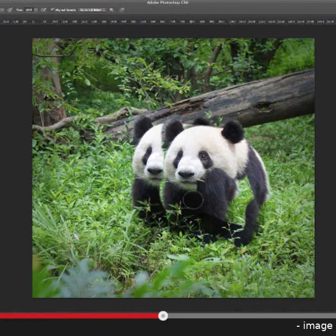
Task: Enable the airbrush build-up icon
Action: [x=43, y=10]
